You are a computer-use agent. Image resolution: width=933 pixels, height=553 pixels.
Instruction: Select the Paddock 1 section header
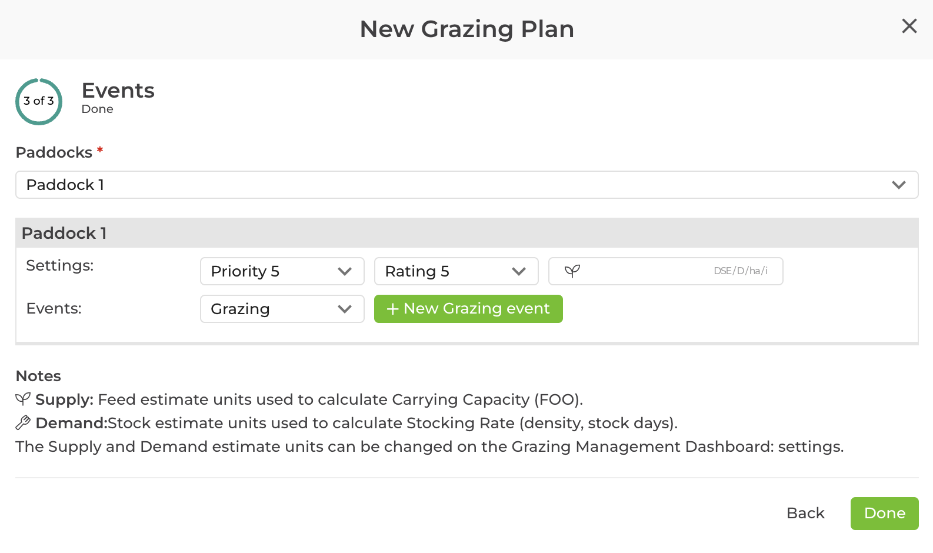[x=64, y=233]
